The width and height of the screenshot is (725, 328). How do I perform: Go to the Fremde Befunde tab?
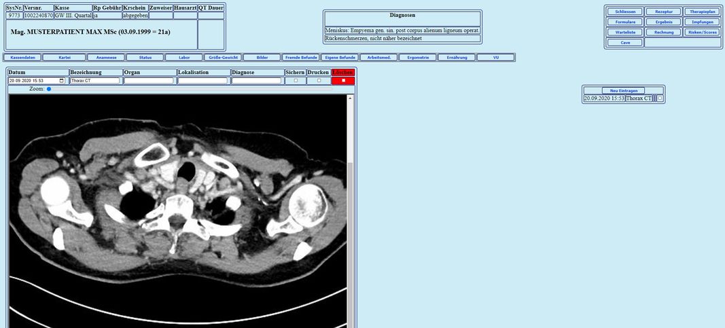point(300,58)
